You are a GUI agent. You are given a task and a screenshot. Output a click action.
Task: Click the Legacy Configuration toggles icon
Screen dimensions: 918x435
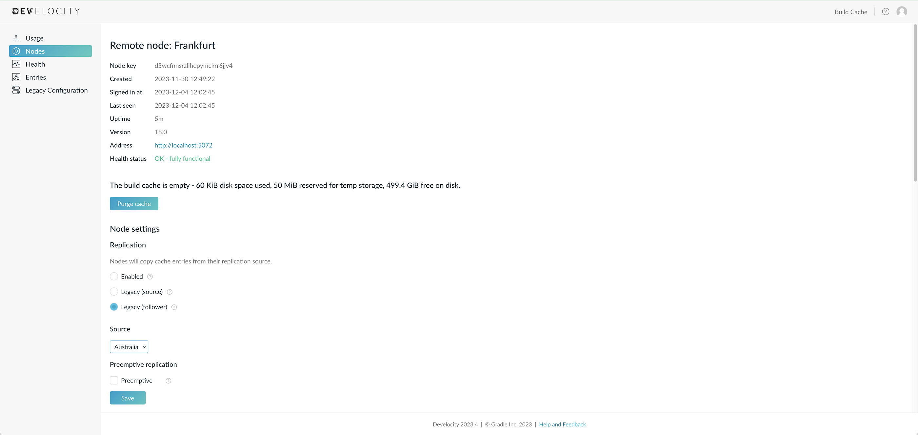(x=16, y=90)
